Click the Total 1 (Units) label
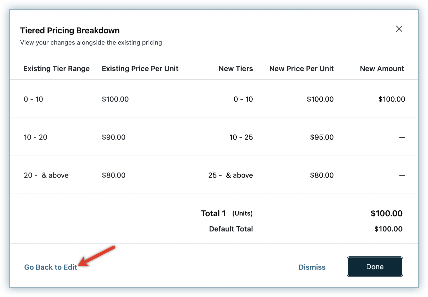428x297 pixels. (227, 214)
